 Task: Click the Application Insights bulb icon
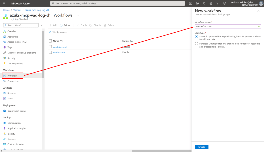(x=5, y=128)
